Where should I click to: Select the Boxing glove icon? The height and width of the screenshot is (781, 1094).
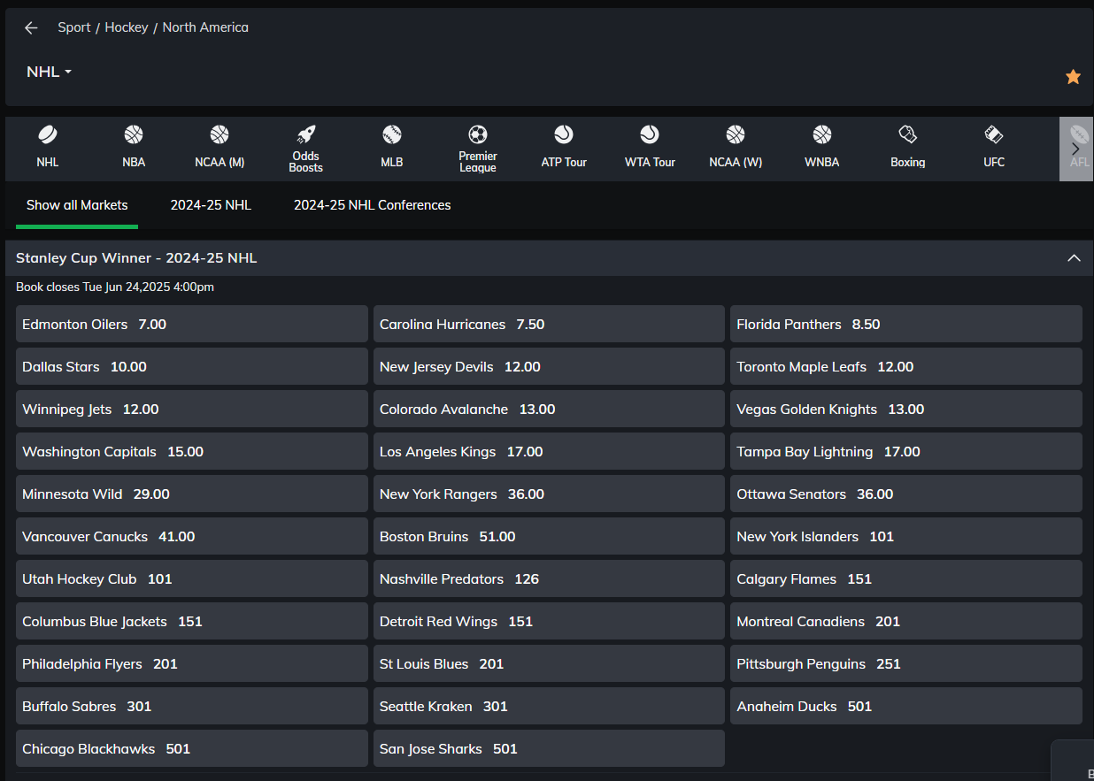click(907, 135)
